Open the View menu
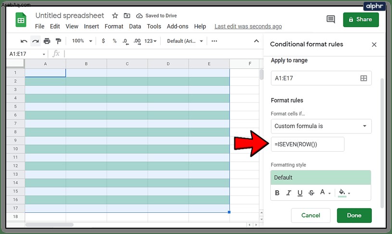This screenshot has height=234, width=392. [72, 26]
